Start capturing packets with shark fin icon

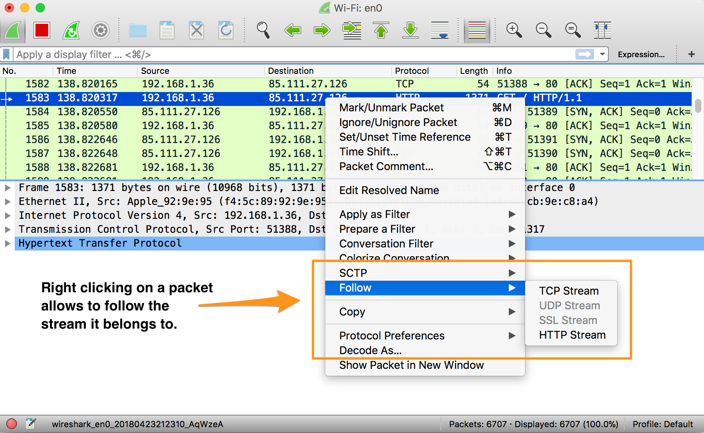click(12, 30)
